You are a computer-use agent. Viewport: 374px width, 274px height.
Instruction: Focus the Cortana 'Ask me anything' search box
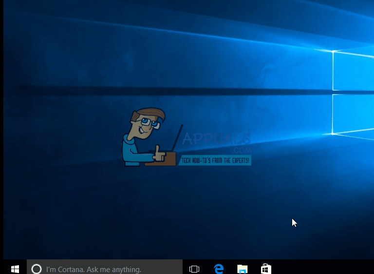pos(105,267)
